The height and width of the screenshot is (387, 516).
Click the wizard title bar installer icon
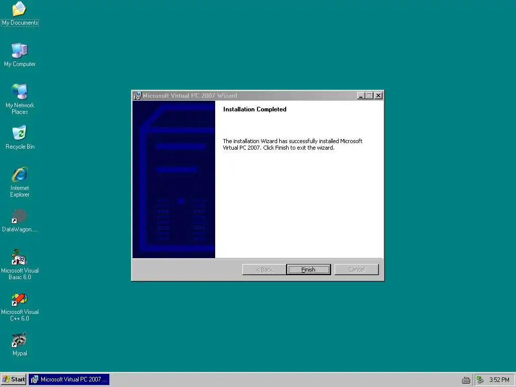tap(137, 96)
